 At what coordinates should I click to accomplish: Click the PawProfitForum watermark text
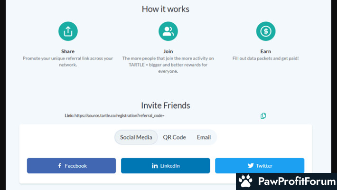pyautogui.click(x=294, y=181)
